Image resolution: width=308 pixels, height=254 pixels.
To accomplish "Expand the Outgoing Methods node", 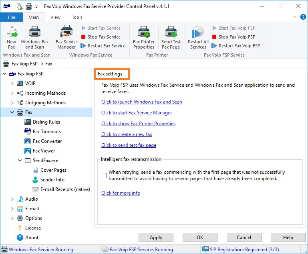I will [x=12, y=103].
